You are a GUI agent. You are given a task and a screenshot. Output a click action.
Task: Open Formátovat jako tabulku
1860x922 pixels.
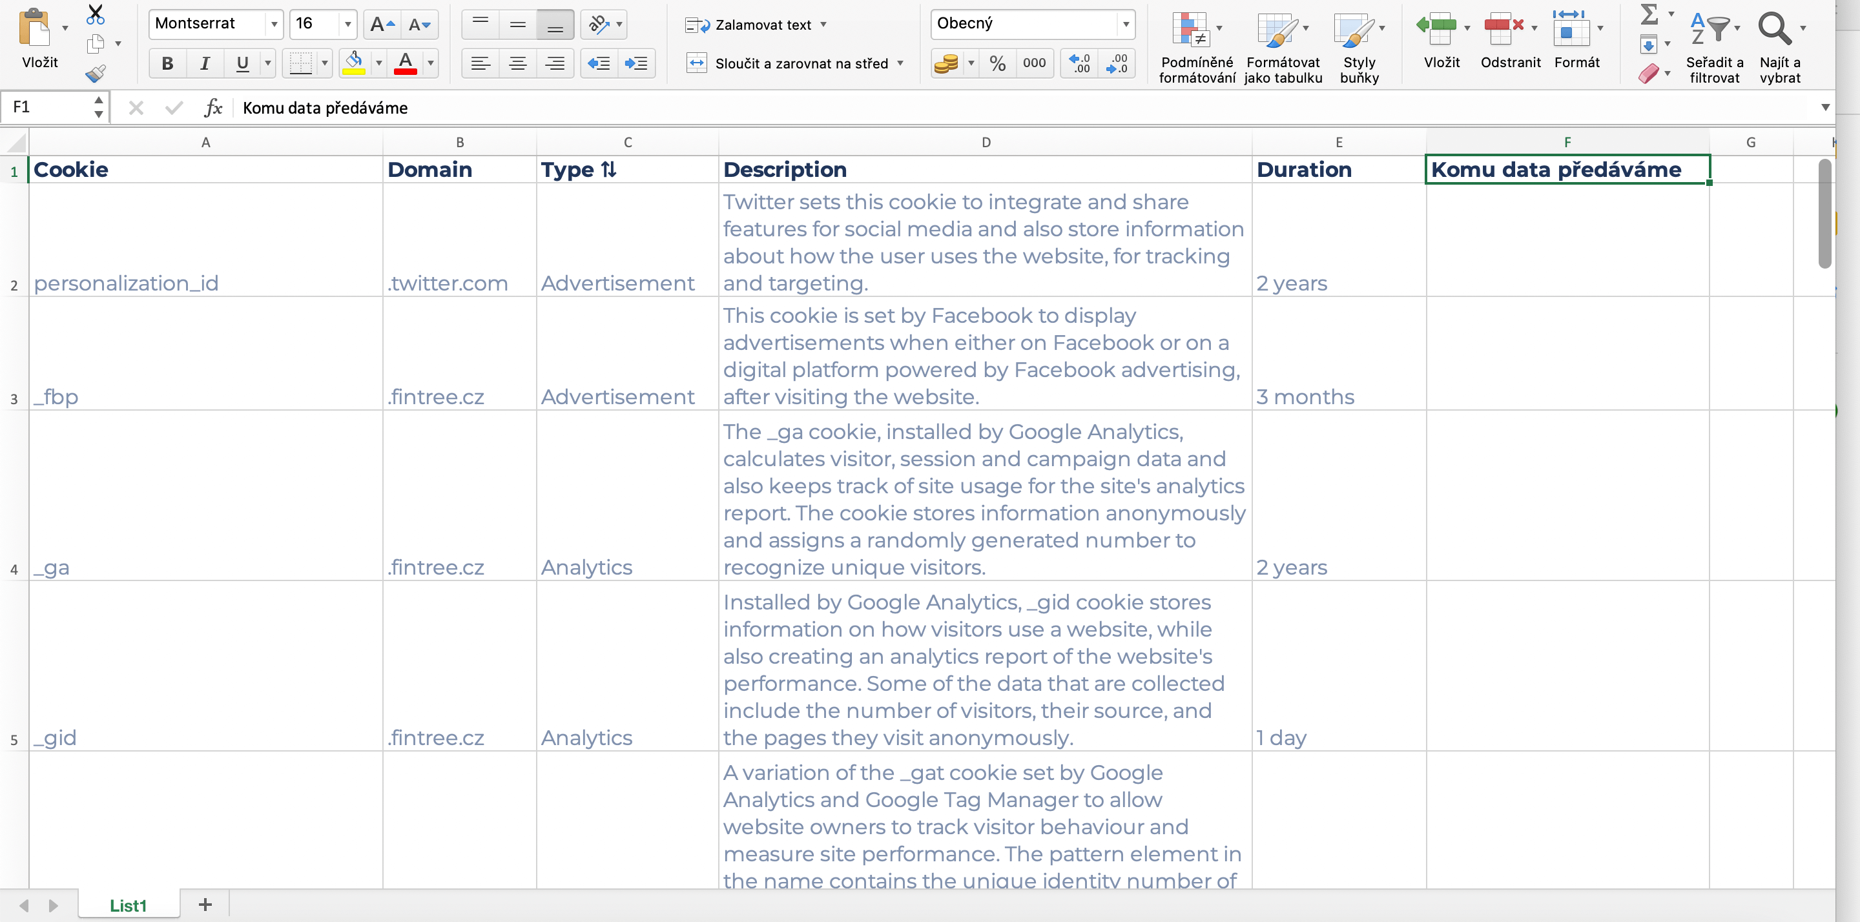(x=1283, y=47)
